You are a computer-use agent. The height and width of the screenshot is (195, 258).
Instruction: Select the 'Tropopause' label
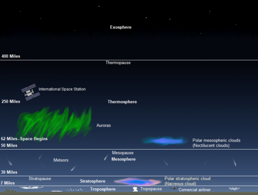pos(151,189)
